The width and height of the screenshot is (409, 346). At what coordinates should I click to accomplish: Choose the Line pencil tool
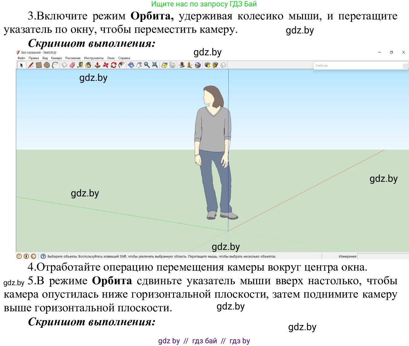coord(31,65)
